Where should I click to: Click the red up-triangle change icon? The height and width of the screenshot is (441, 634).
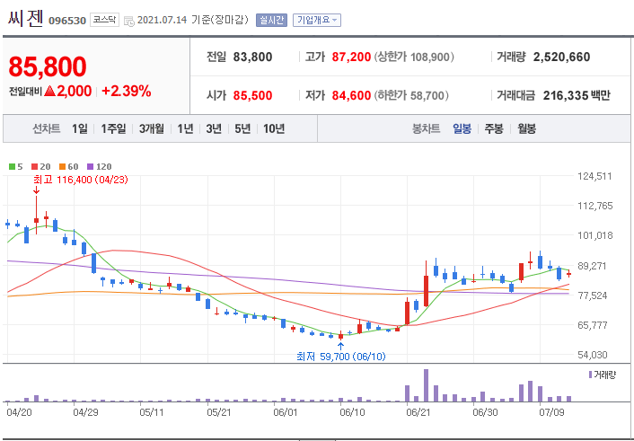pos(49,92)
